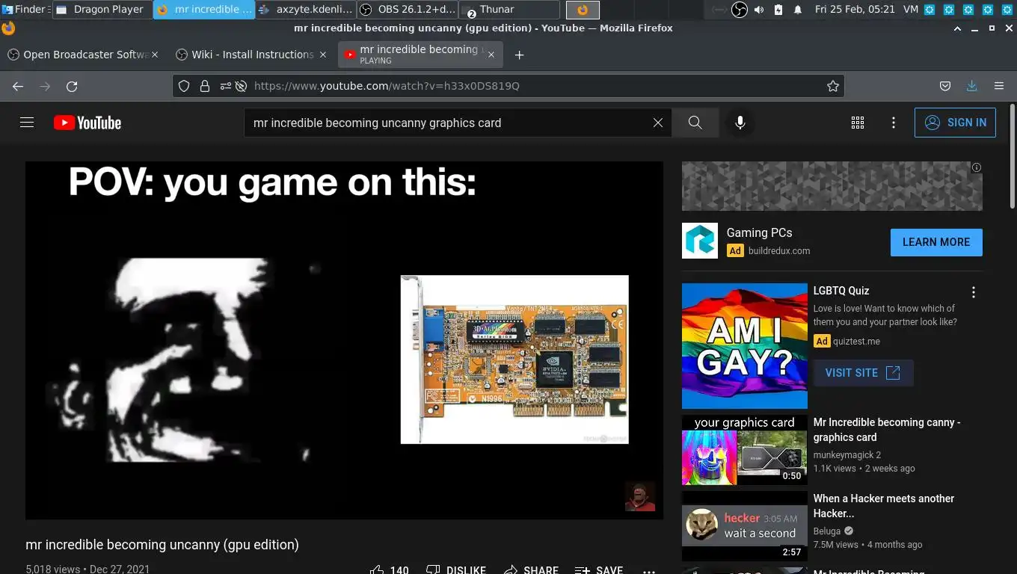Open battery power manager tray icon
This screenshot has height=574, width=1017.
click(x=778, y=10)
